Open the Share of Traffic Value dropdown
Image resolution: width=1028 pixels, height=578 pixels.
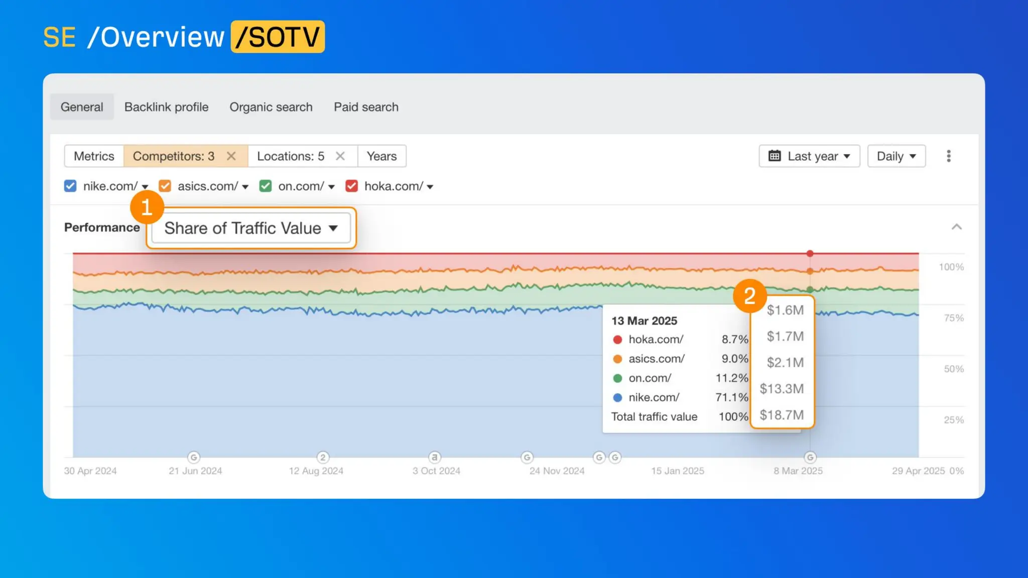pyautogui.click(x=251, y=228)
